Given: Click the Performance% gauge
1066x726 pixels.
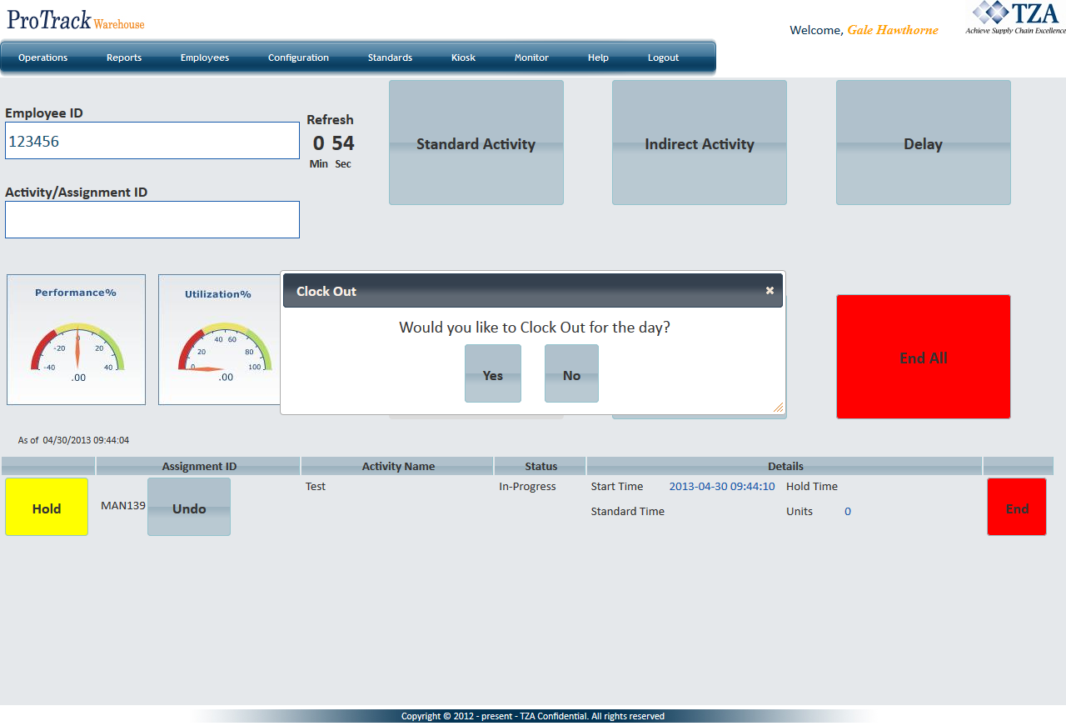Looking at the screenshot, I should [77, 340].
